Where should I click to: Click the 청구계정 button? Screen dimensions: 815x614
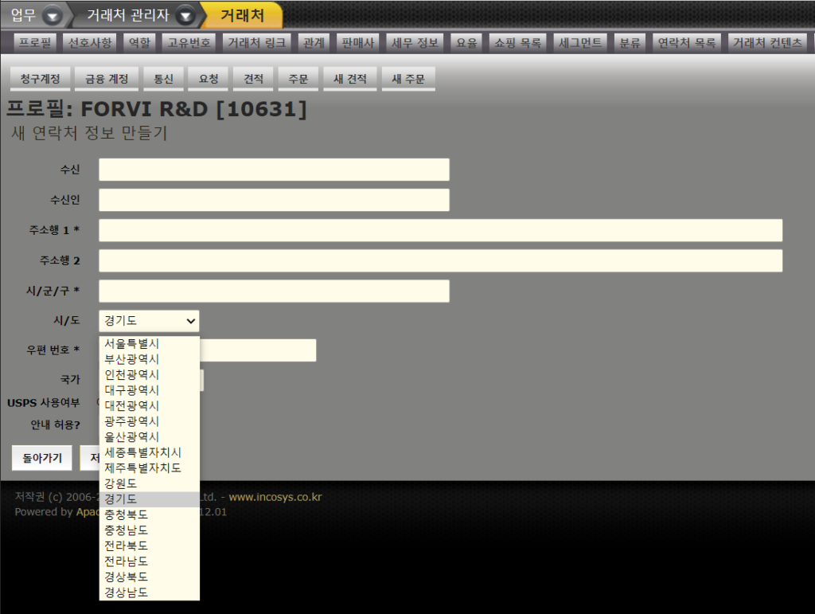point(41,79)
